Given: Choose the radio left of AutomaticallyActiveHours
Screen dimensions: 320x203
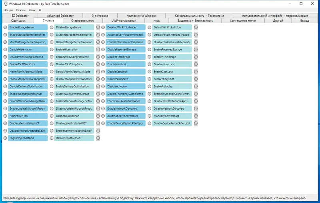Looking at the screenshot, I should click(103, 116).
